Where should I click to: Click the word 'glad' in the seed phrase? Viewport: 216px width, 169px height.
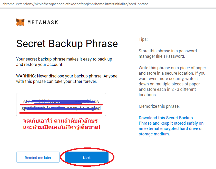(x=97, y=108)
